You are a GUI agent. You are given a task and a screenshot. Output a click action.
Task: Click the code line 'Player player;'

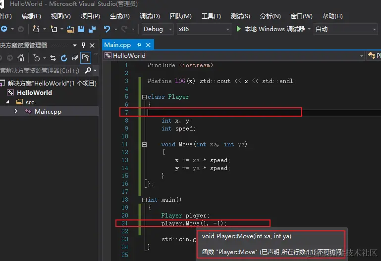(185, 216)
